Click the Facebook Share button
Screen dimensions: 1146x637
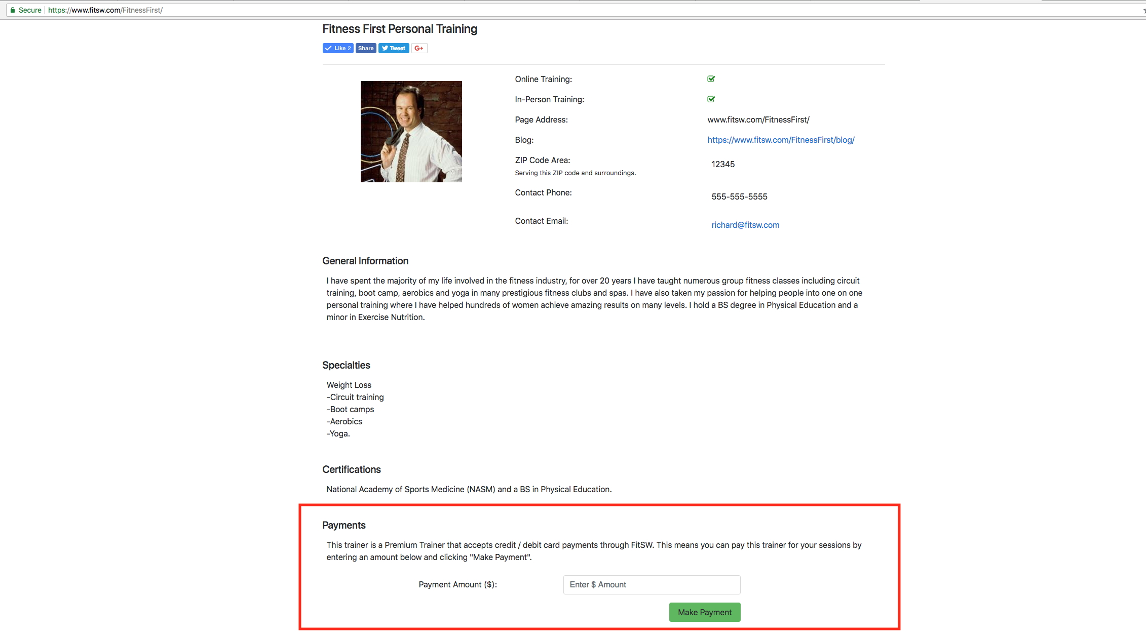pos(366,48)
